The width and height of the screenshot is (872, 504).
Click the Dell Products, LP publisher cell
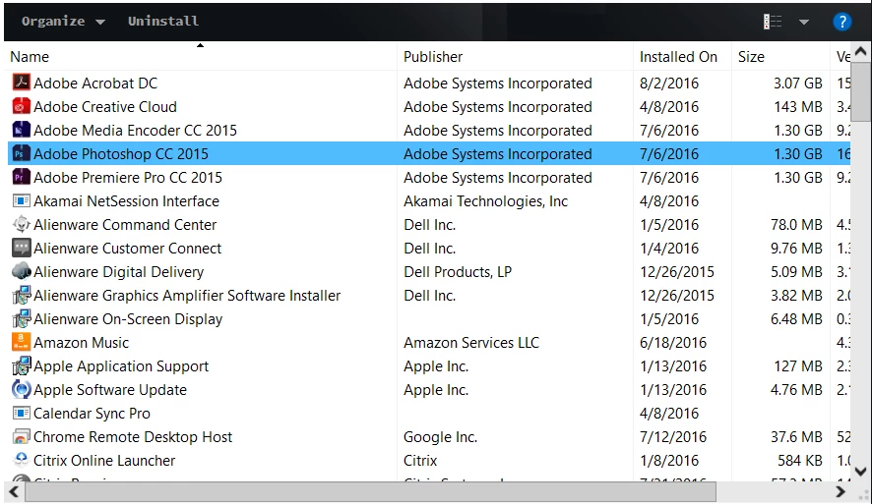(x=457, y=272)
